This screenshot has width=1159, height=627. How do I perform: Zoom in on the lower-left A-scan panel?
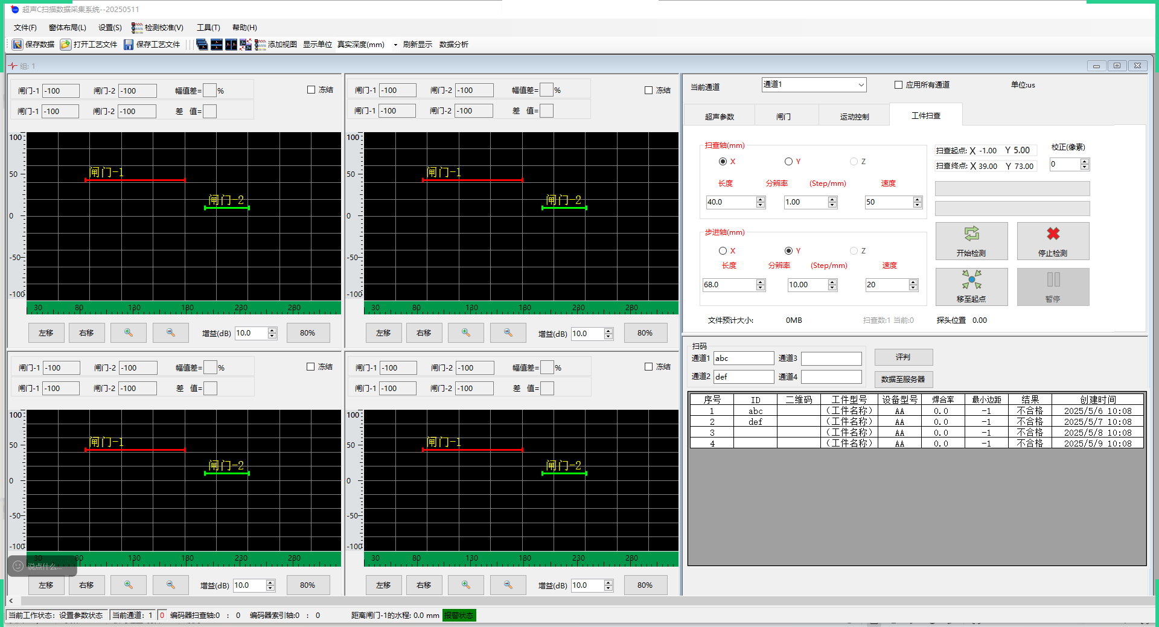pos(129,585)
